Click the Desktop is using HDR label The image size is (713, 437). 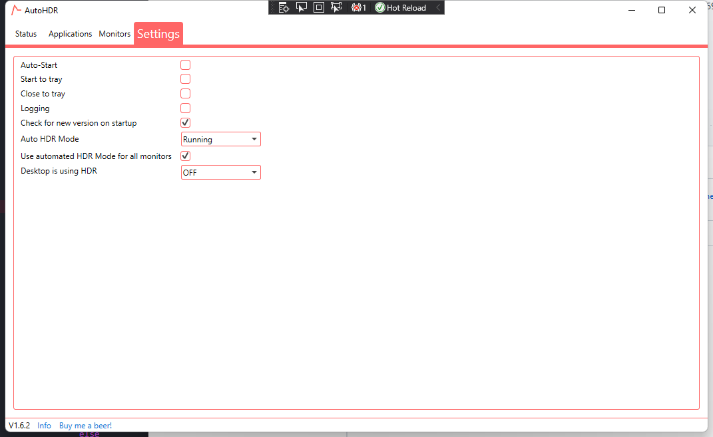coord(59,171)
